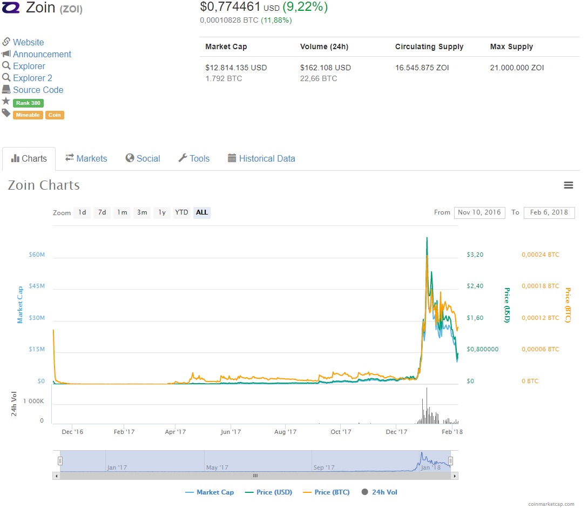Click the megaphone icon beside Announcement

pyautogui.click(x=6, y=54)
